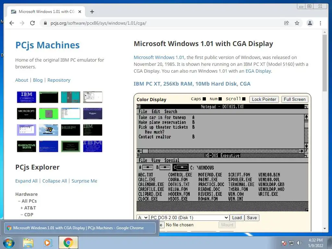Open a new tab with the plus button
This screenshot has height=249, width=332.
(x=92, y=12)
